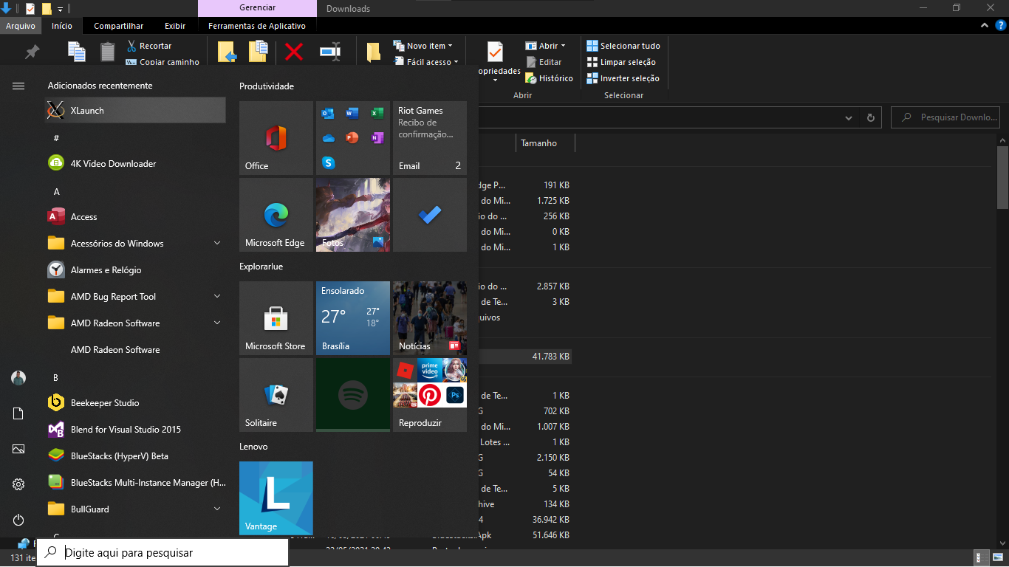Click the Settings gear in the Start sidebar

[x=18, y=484]
